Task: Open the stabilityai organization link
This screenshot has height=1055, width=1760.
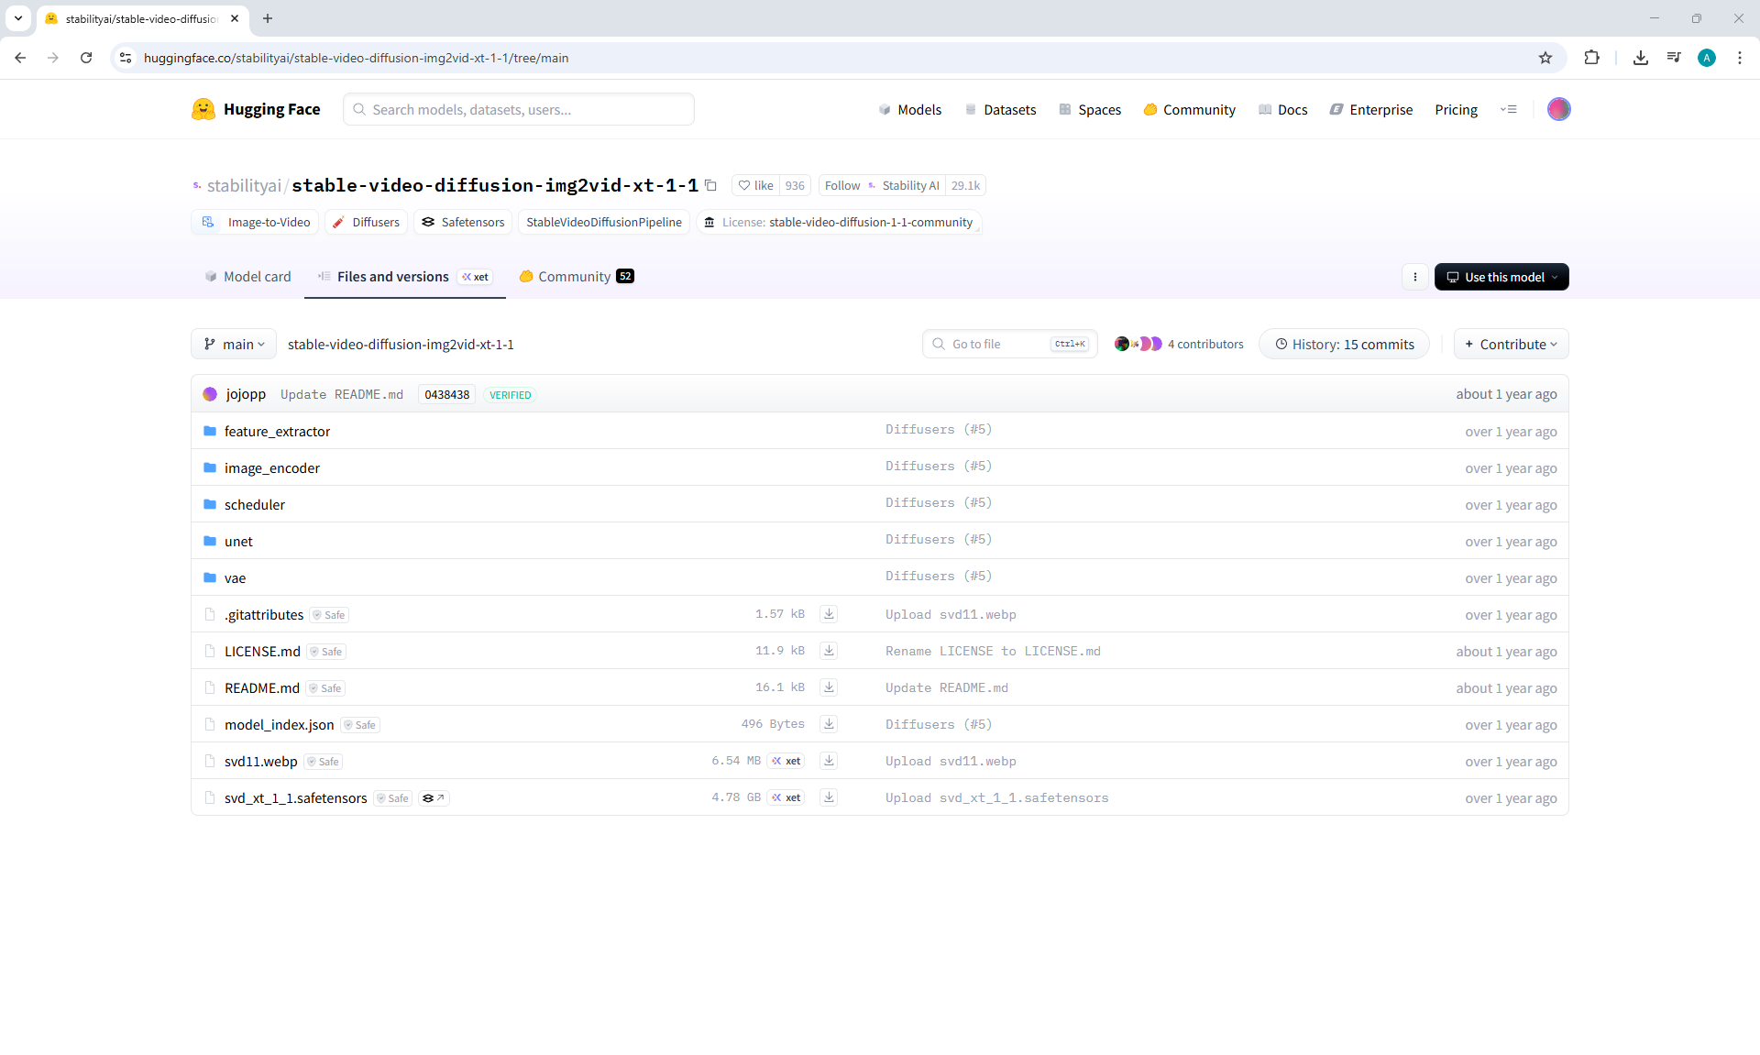Action: click(x=244, y=185)
